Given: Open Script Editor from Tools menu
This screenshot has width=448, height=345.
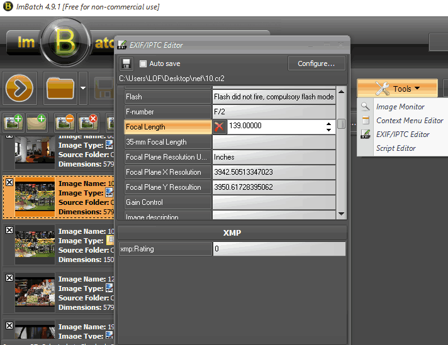Looking at the screenshot, I should click(396, 148).
